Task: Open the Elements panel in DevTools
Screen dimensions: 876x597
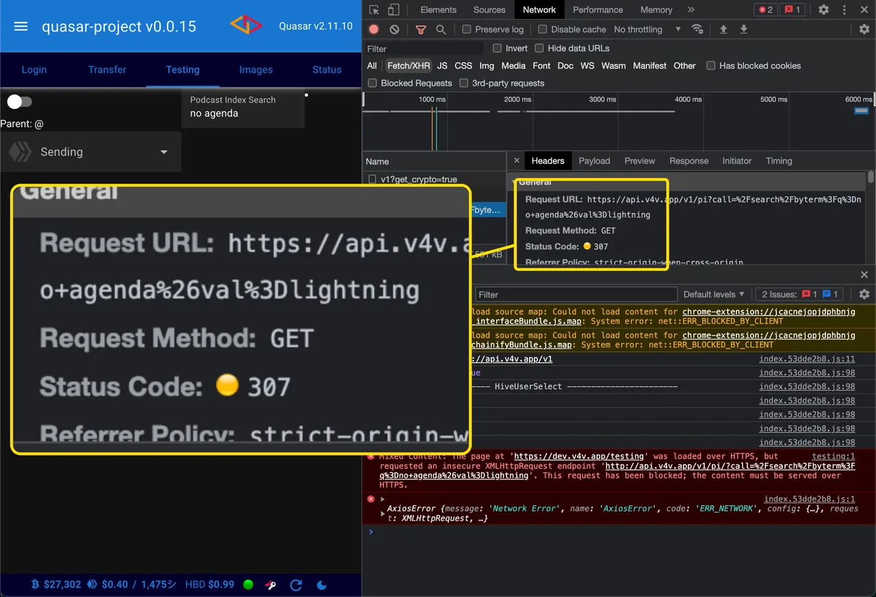Action: click(439, 10)
